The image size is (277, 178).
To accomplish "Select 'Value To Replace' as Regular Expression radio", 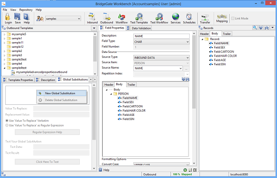I will click(x=7, y=125).
